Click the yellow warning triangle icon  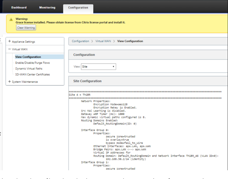11,20
